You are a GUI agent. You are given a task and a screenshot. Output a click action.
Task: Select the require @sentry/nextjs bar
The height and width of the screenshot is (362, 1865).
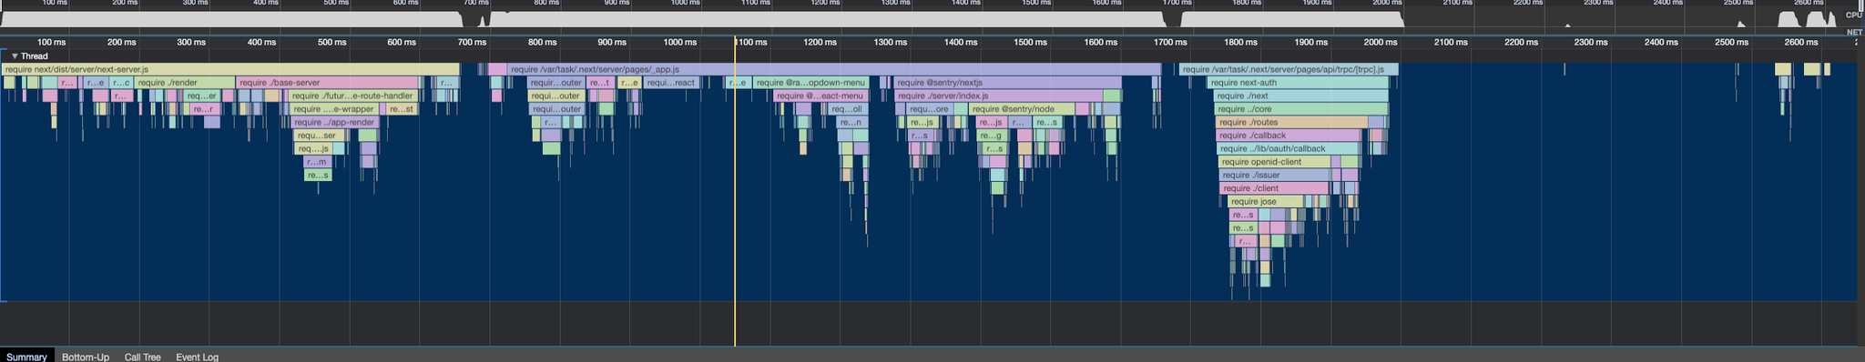(1007, 83)
